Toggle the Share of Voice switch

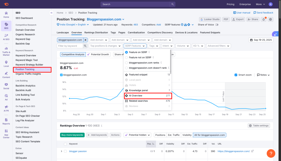[x=217, y=25]
